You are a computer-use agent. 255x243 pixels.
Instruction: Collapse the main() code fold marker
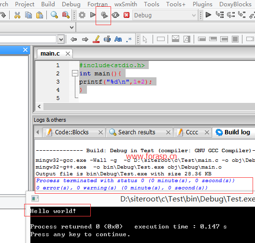coord(75,73)
